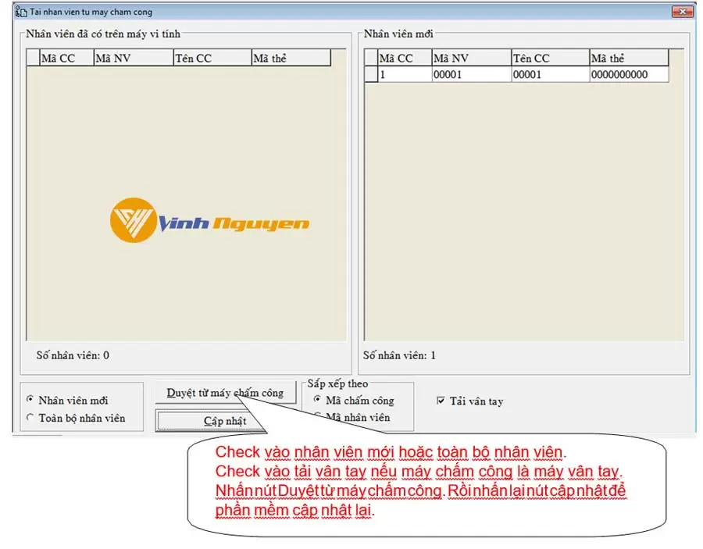The height and width of the screenshot is (549, 703).
Task: Click "Mã thẻ" header in new employees table
Action: click(629, 59)
